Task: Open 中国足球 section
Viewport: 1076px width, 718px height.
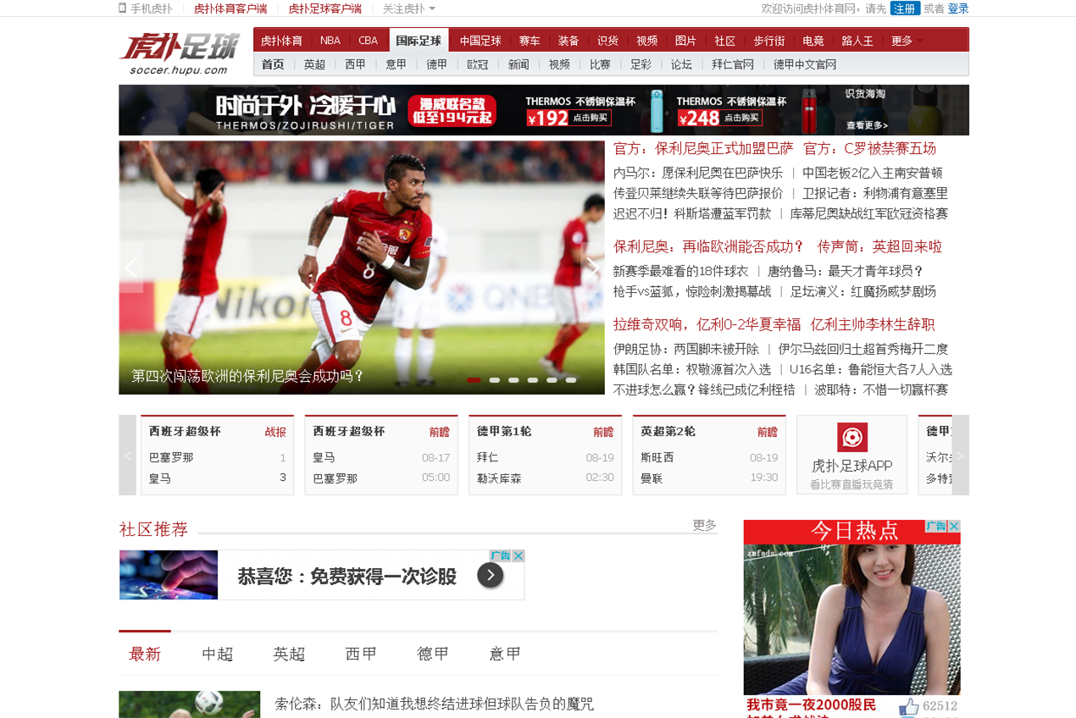Action: point(480,41)
